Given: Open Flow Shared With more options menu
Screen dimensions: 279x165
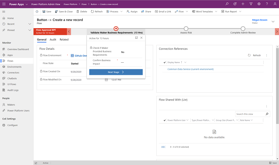Looking at the screenshot, I should [266, 106].
